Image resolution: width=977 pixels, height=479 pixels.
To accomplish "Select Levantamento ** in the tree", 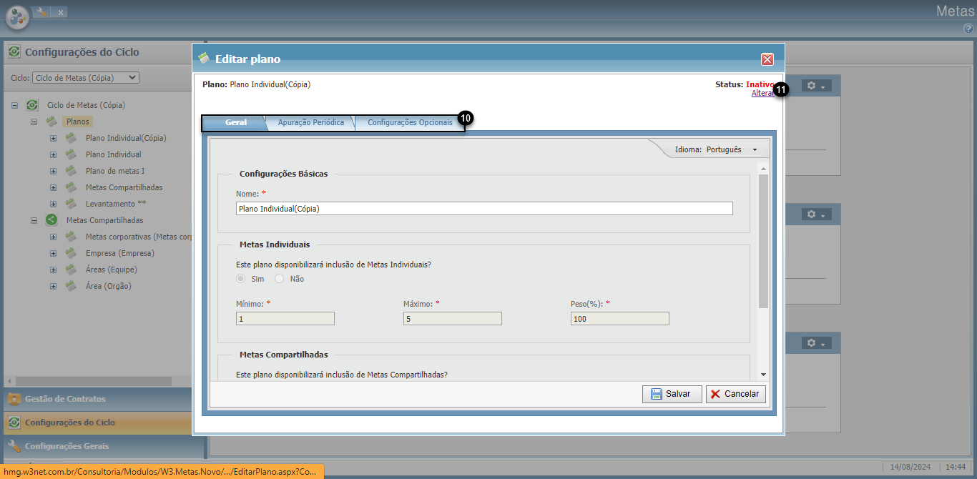I will click(x=116, y=204).
